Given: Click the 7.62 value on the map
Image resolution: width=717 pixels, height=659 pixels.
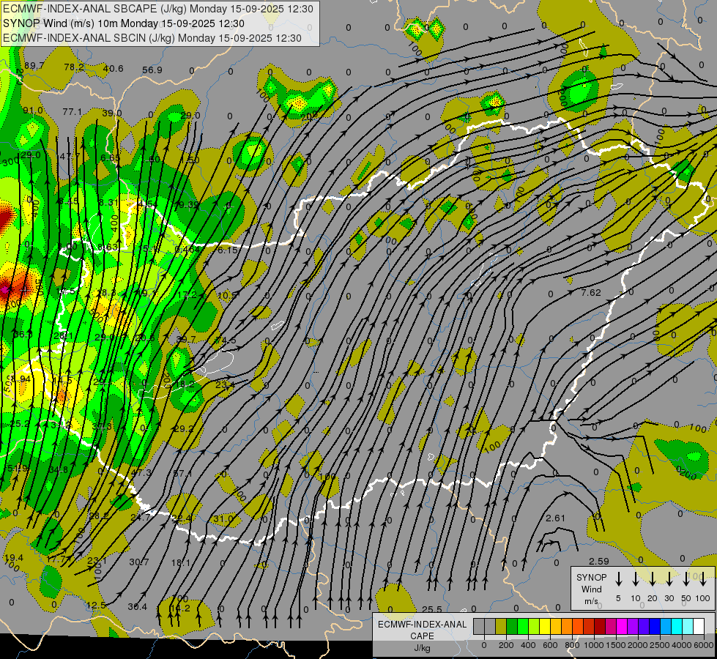Looking at the screenshot, I should [591, 292].
